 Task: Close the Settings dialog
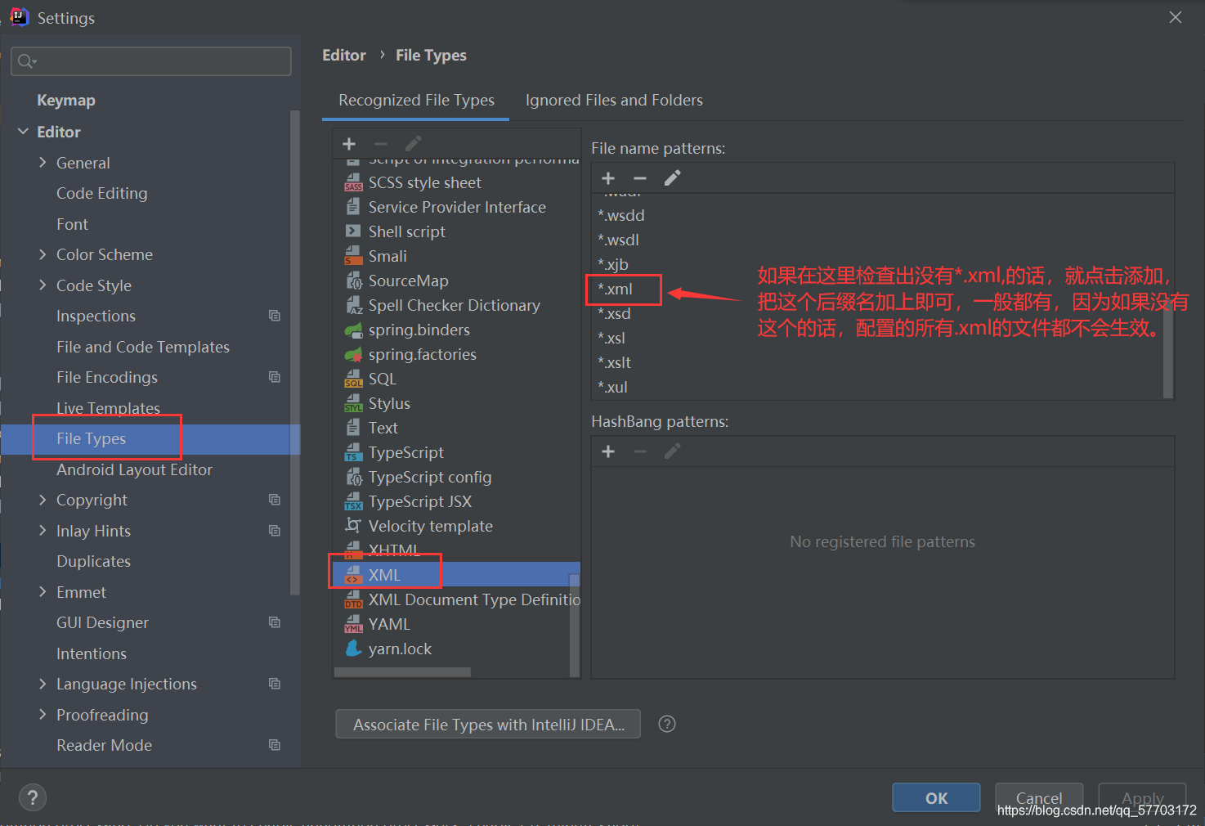click(x=1176, y=17)
